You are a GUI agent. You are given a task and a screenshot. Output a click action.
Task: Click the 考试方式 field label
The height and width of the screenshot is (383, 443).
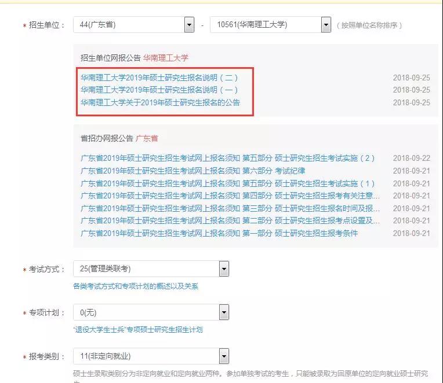[x=46, y=270]
